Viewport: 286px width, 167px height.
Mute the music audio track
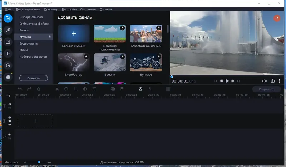coord(10,135)
